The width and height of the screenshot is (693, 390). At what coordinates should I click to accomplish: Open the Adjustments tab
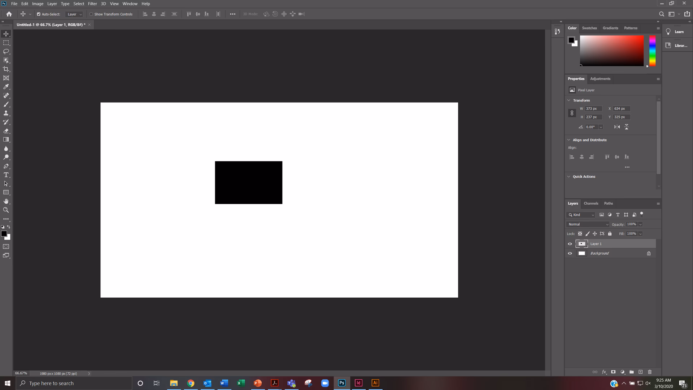click(x=600, y=79)
